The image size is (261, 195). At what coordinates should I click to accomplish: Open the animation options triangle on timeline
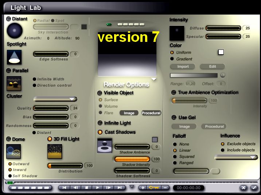pos(132,187)
